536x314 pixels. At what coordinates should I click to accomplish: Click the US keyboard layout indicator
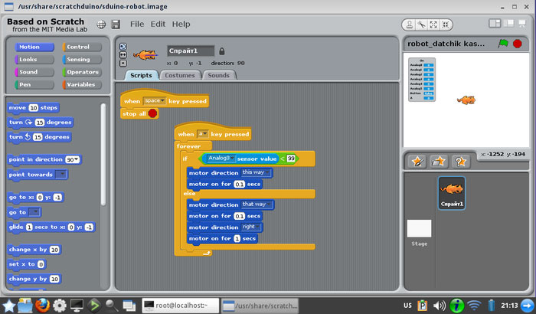coord(407,306)
